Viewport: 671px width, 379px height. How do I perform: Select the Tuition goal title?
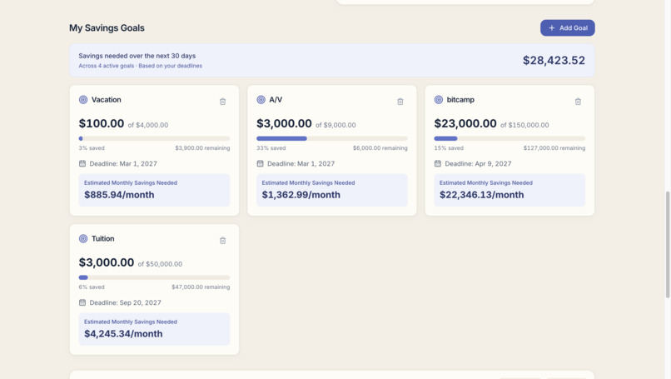point(102,238)
